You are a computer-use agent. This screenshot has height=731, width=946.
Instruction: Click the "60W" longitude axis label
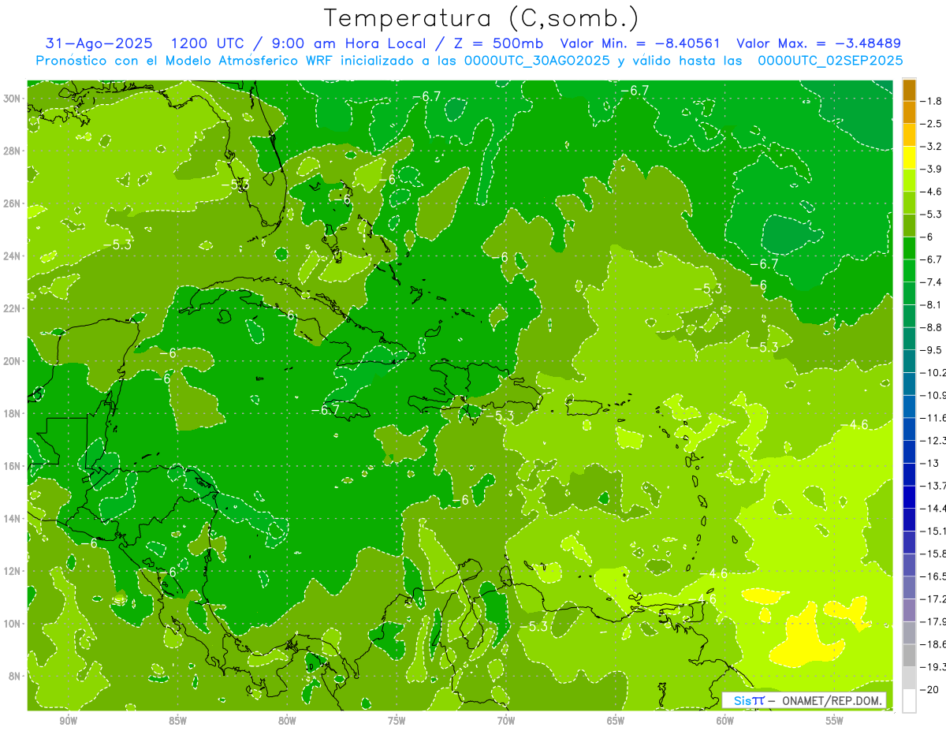[725, 721]
